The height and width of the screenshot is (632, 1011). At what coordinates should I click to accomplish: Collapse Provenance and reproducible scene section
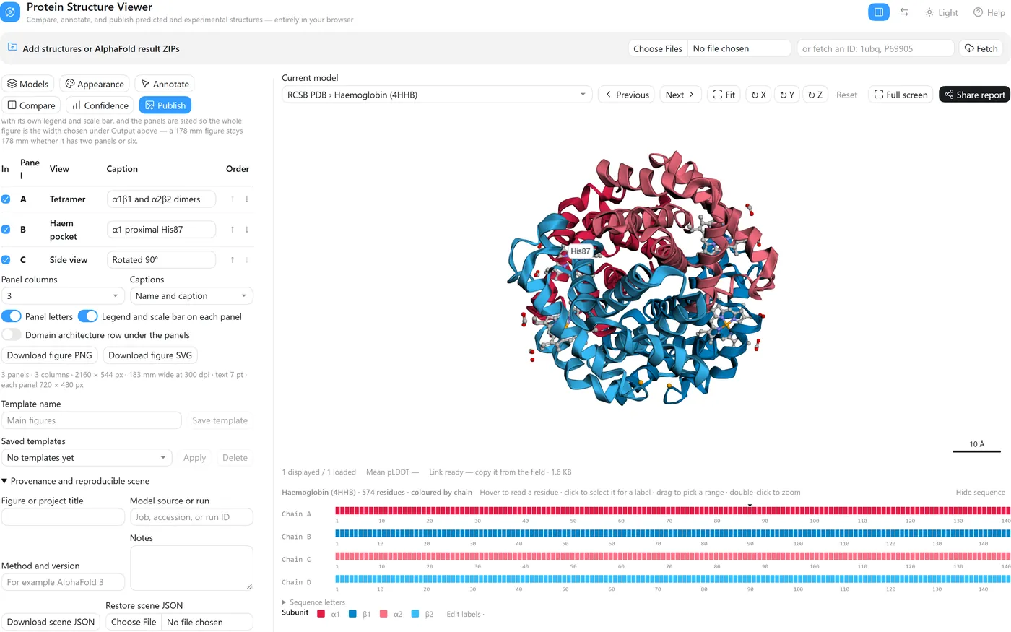pos(76,481)
